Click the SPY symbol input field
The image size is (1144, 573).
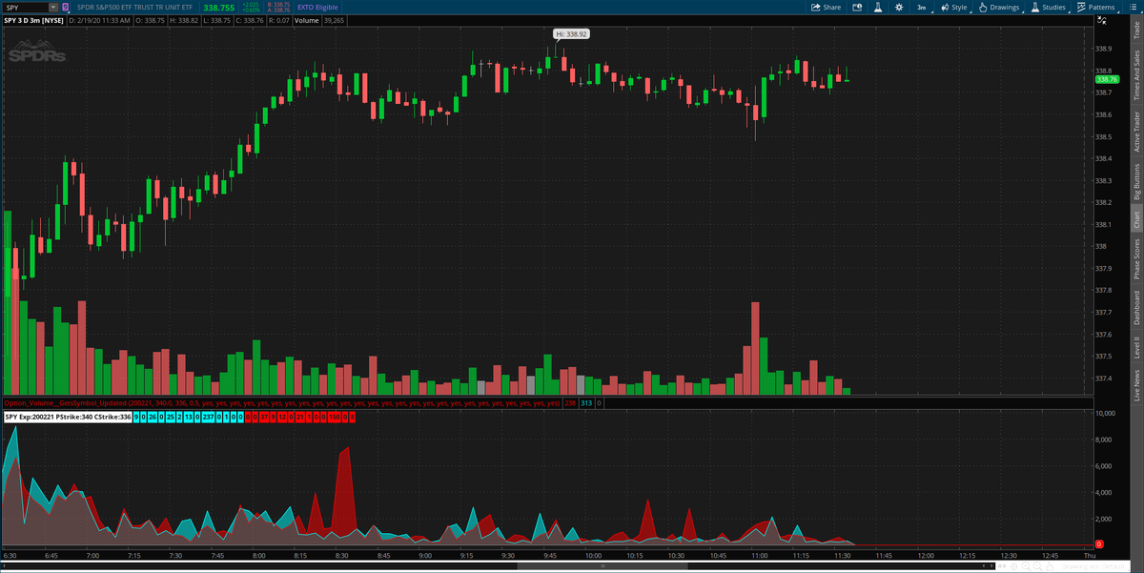pos(25,7)
